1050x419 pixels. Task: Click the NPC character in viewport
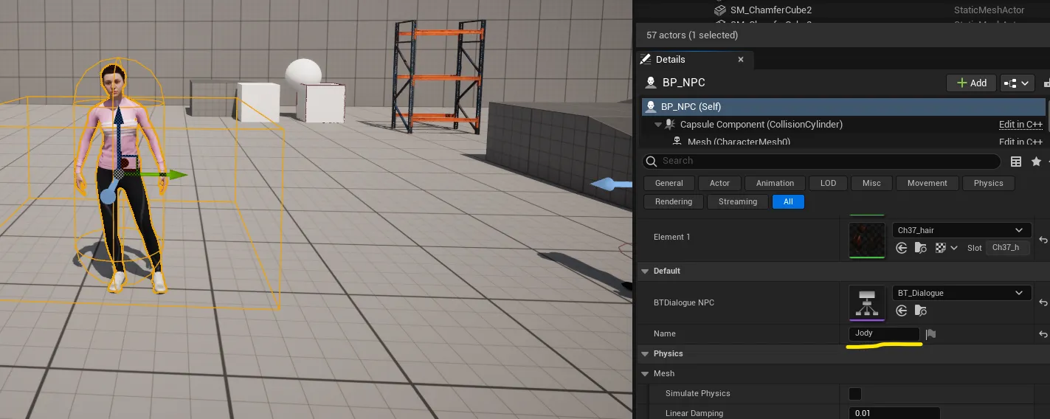[120, 177]
